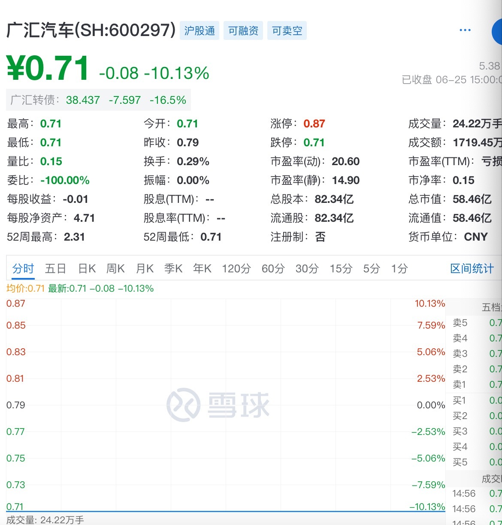Click the 可卖空 tag

287,31
